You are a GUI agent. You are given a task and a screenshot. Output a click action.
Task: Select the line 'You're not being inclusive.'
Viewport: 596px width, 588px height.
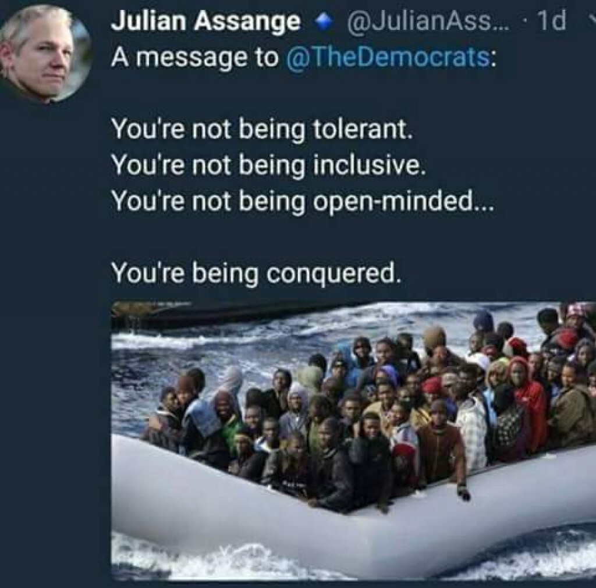tap(267, 166)
